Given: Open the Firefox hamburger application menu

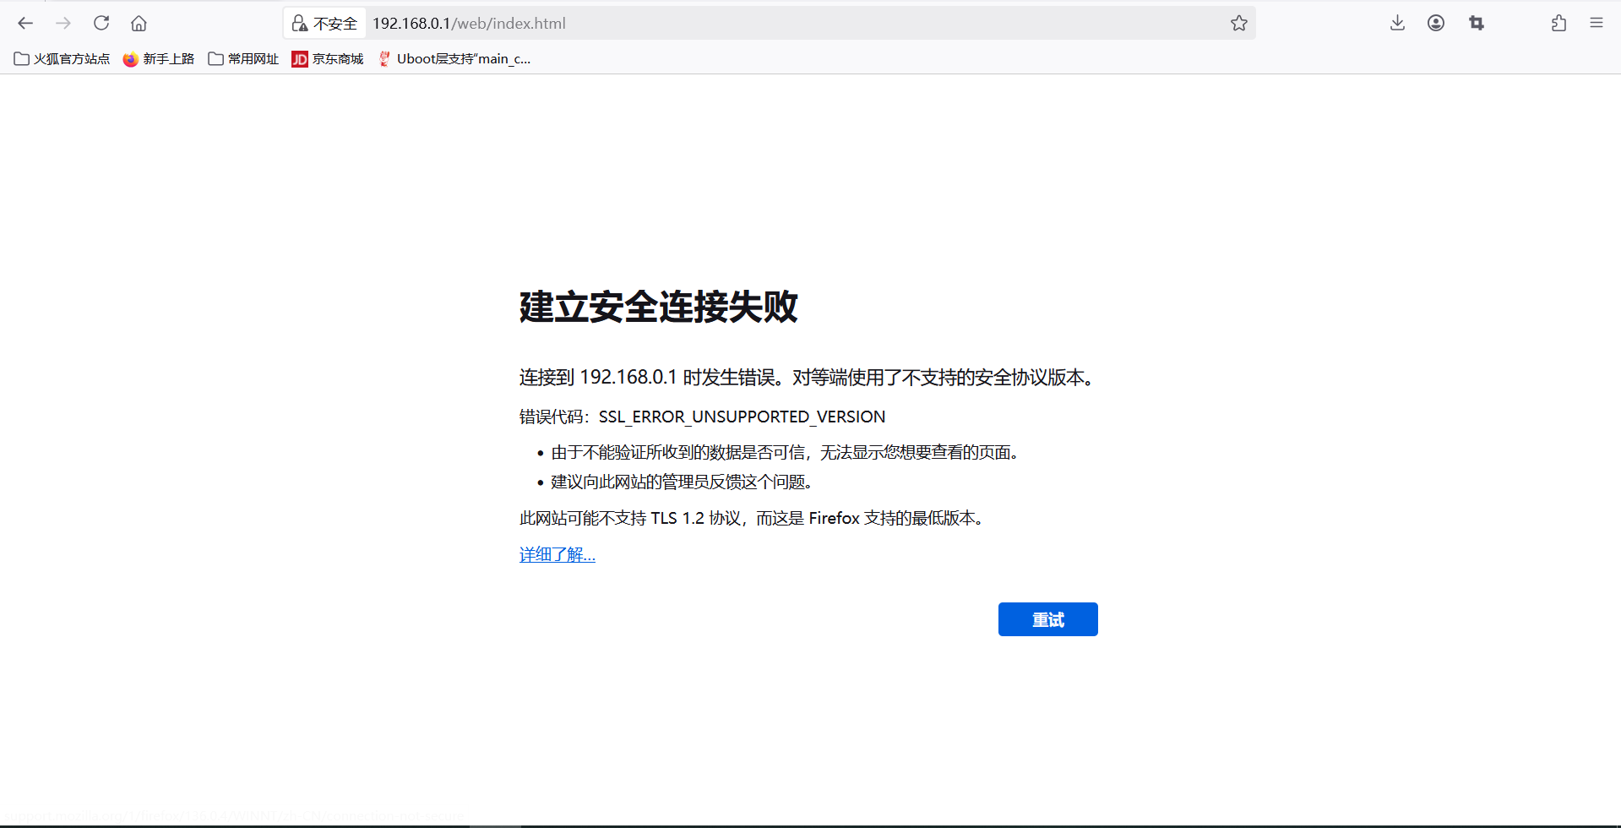Looking at the screenshot, I should pos(1596,24).
